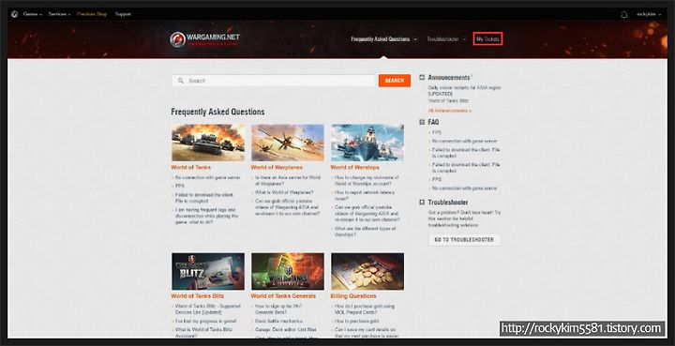Open the My Tickets tab
Screen dimensions: 675x346
point(487,39)
